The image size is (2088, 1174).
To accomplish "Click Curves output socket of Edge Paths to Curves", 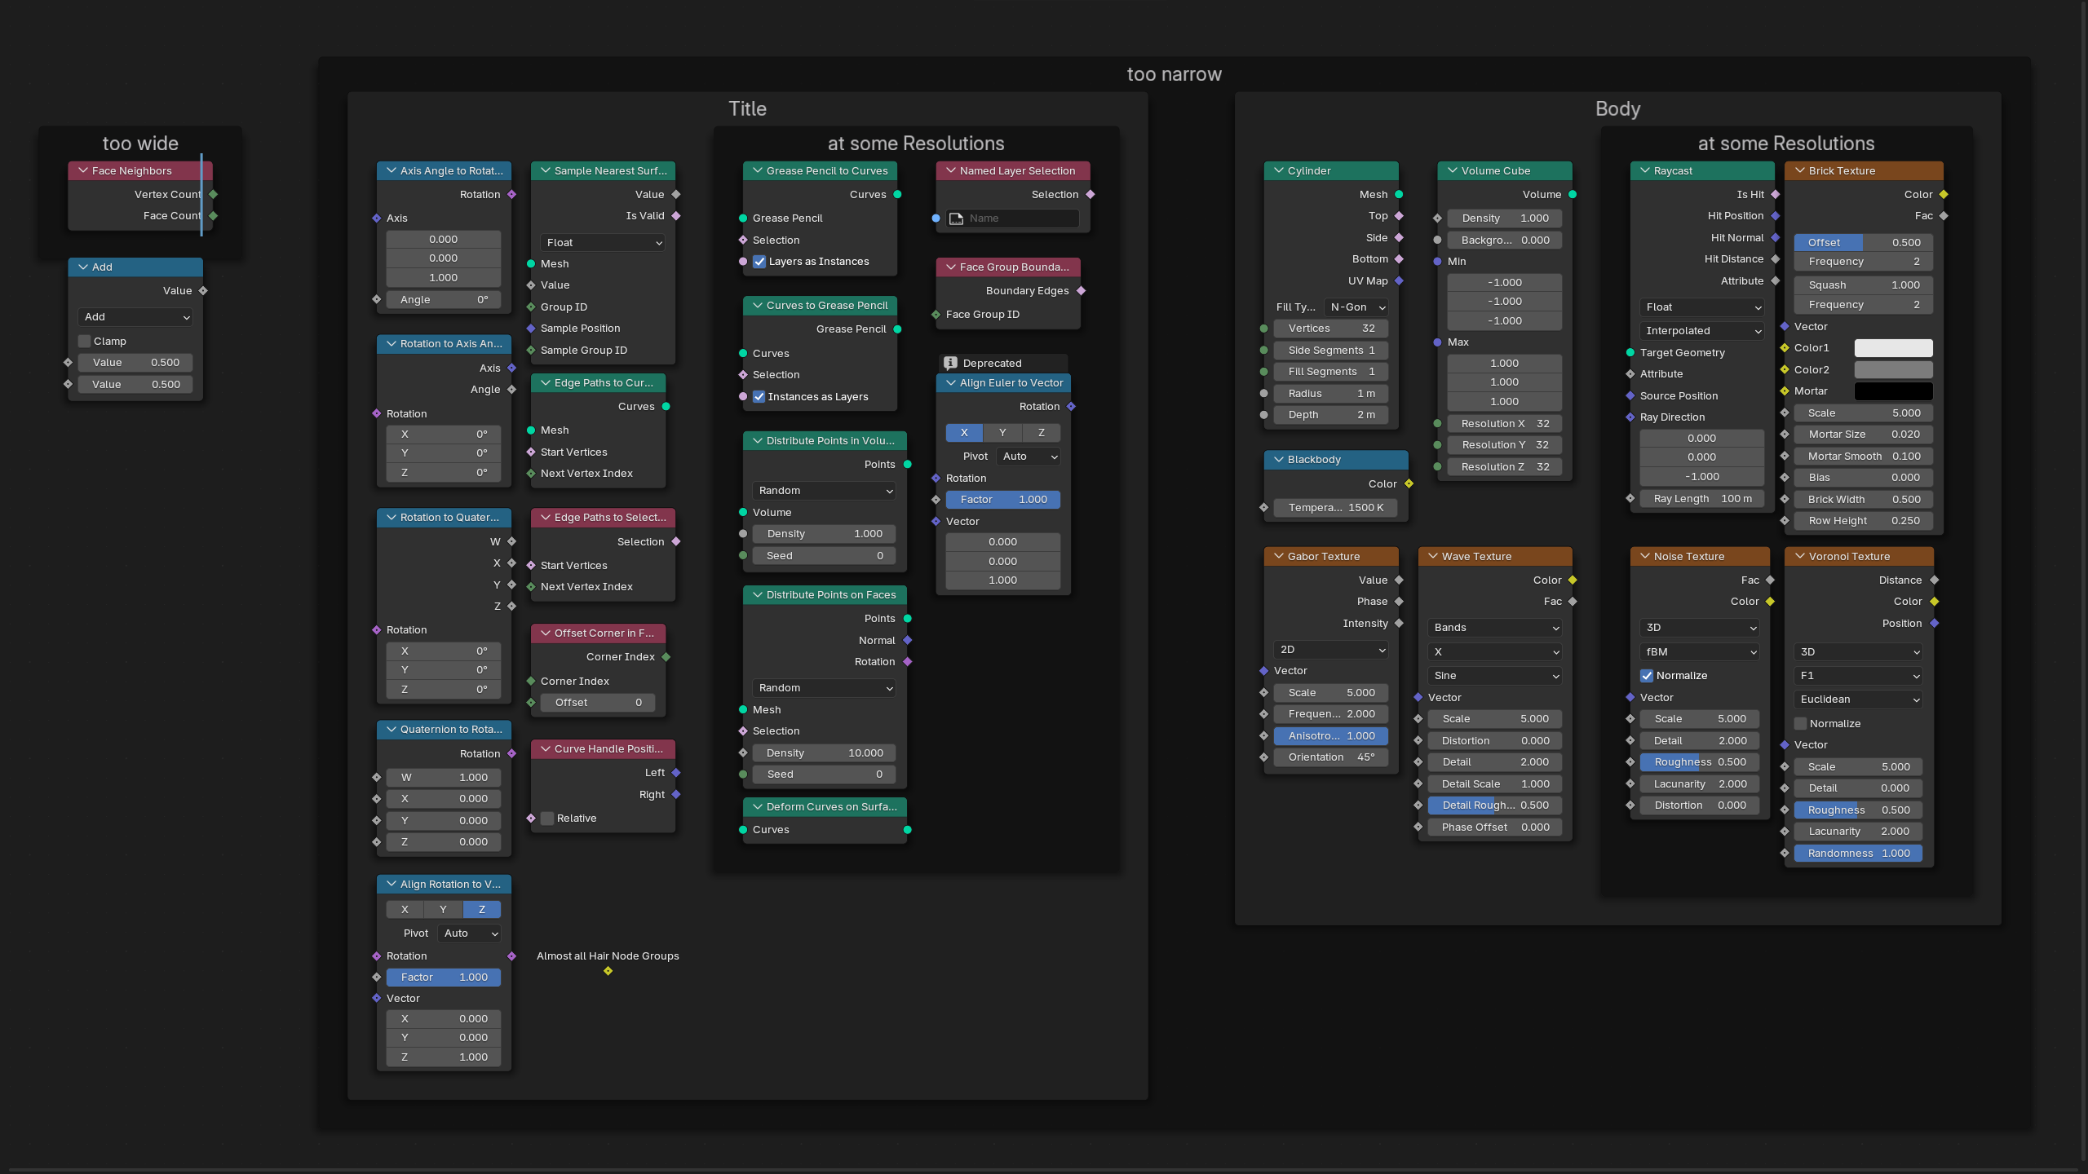I will (666, 407).
